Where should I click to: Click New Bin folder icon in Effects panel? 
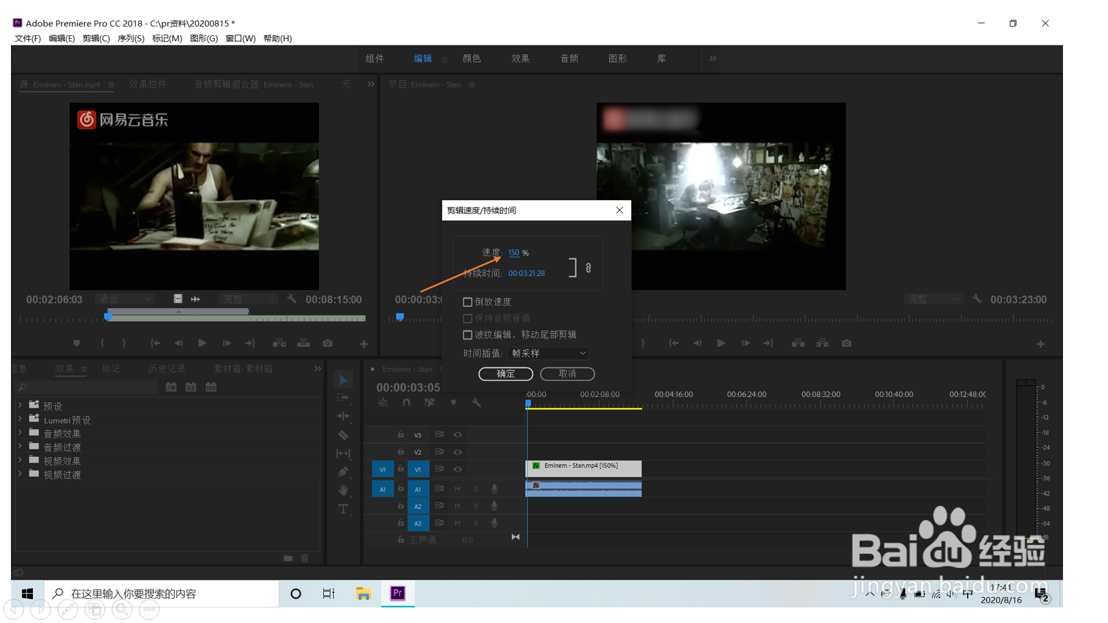(x=288, y=558)
